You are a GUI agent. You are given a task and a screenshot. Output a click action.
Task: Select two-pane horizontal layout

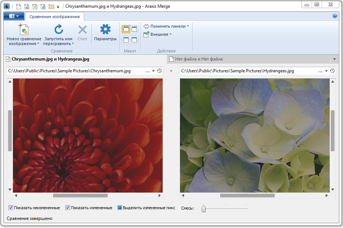click(126, 40)
